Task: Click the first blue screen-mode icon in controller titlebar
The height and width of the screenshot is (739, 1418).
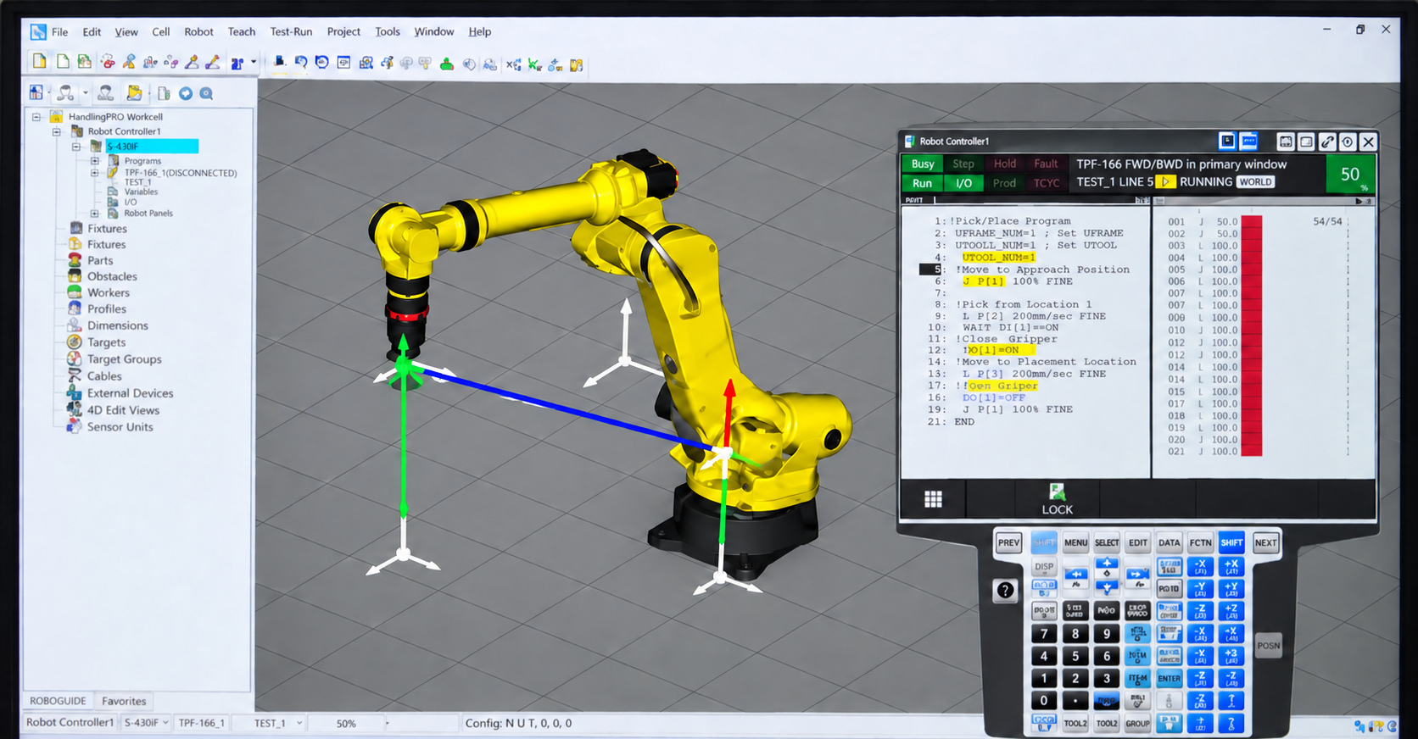Action: coord(1227,141)
